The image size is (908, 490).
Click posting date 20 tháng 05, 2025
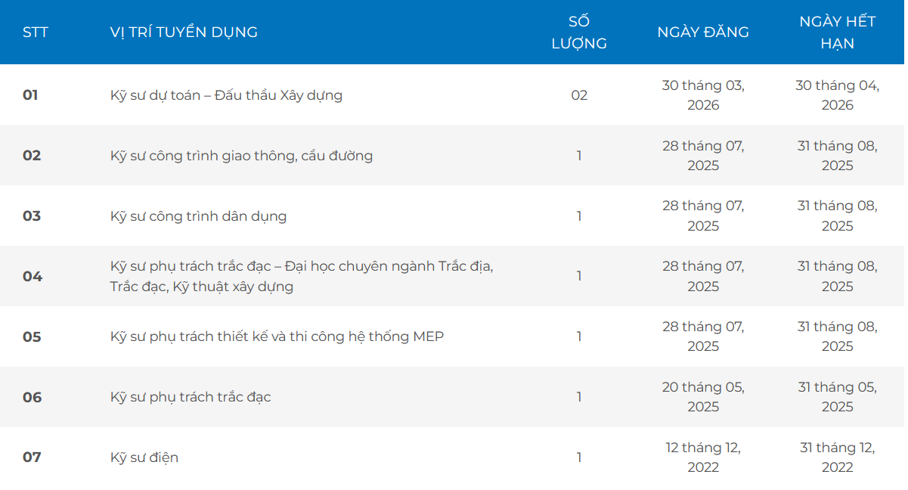click(x=703, y=397)
